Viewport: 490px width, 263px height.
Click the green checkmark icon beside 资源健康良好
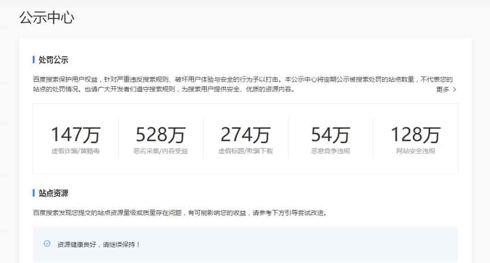pos(47,244)
